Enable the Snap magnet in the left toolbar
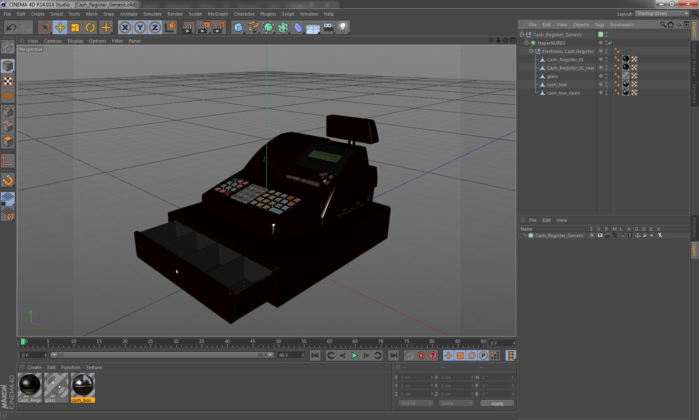Image resolution: width=699 pixels, height=420 pixels. [x=8, y=180]
